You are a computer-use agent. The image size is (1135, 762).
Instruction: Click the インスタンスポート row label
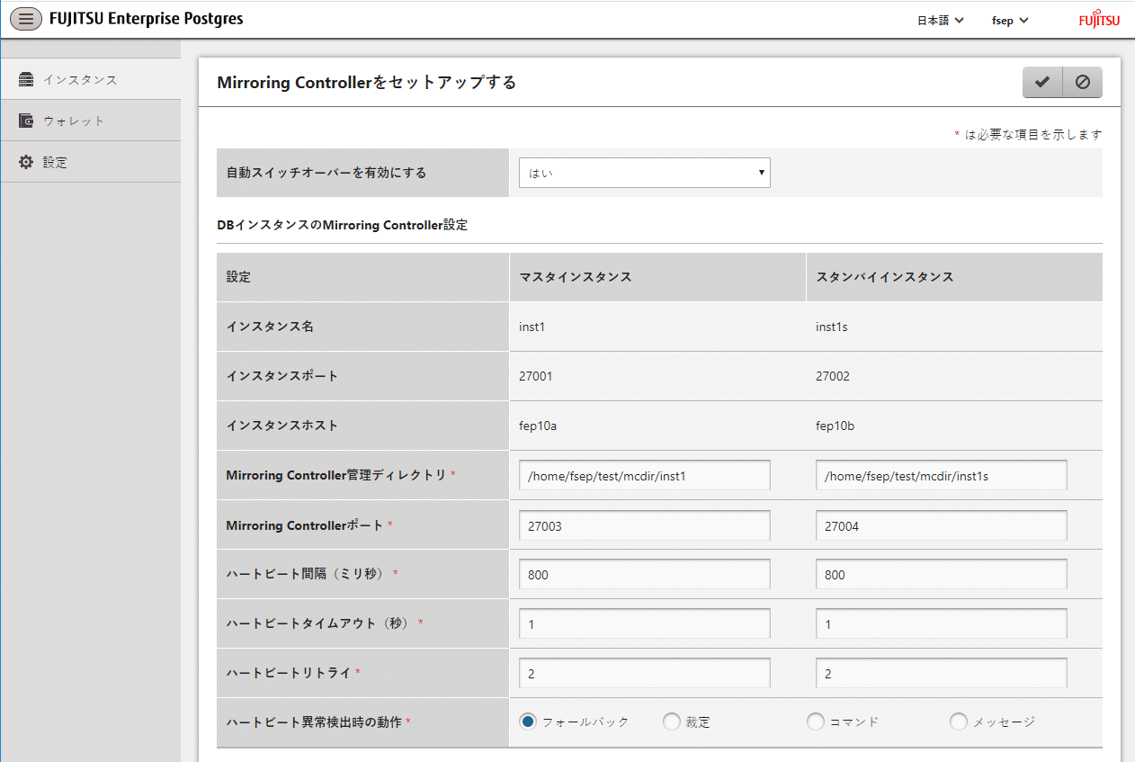click(282, 376)
